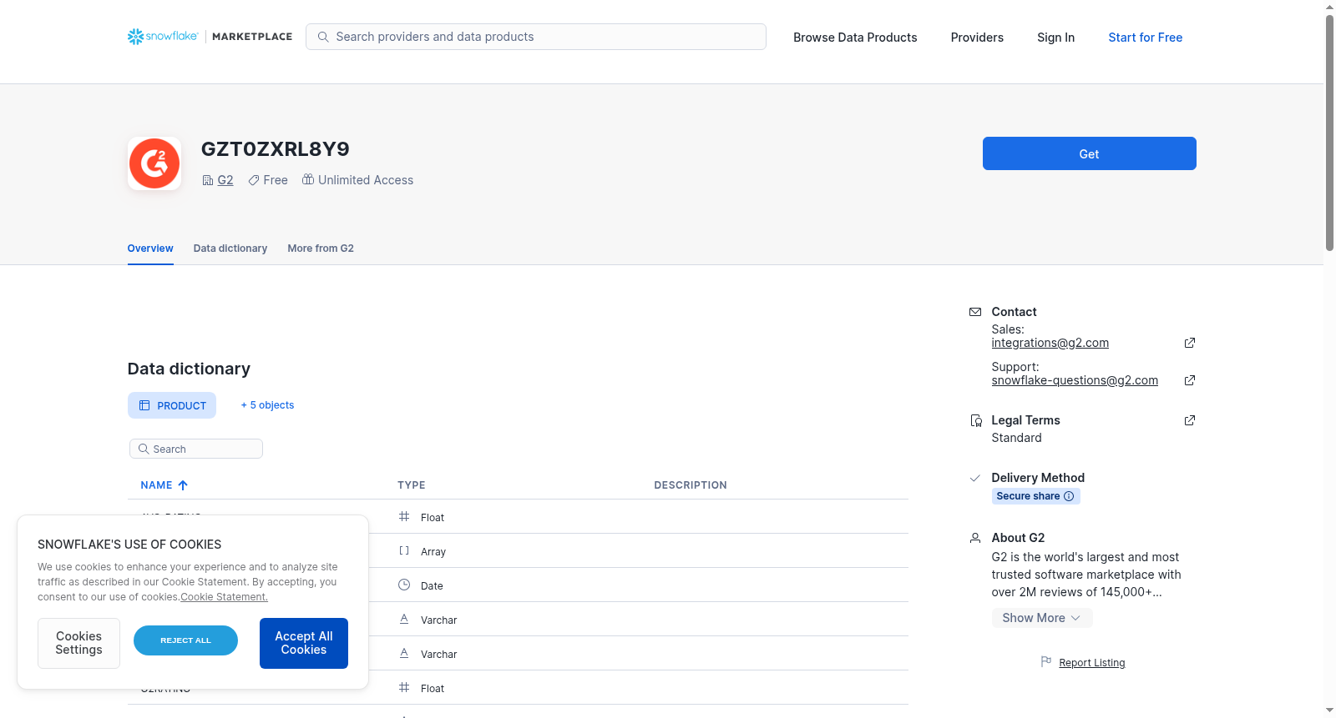Click the NAME column header

156,485
